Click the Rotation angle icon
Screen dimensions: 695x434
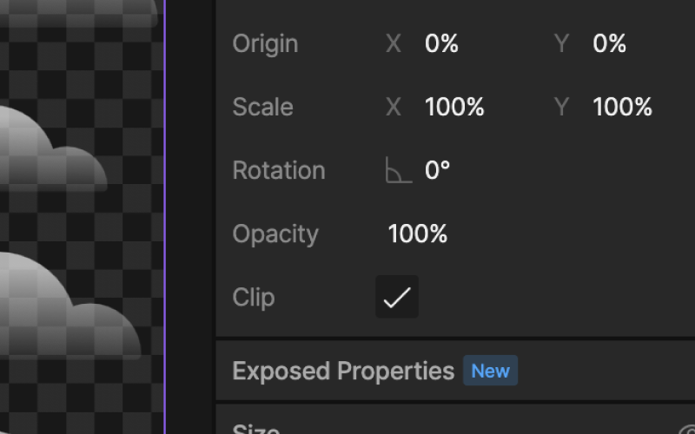pos(399,170)
